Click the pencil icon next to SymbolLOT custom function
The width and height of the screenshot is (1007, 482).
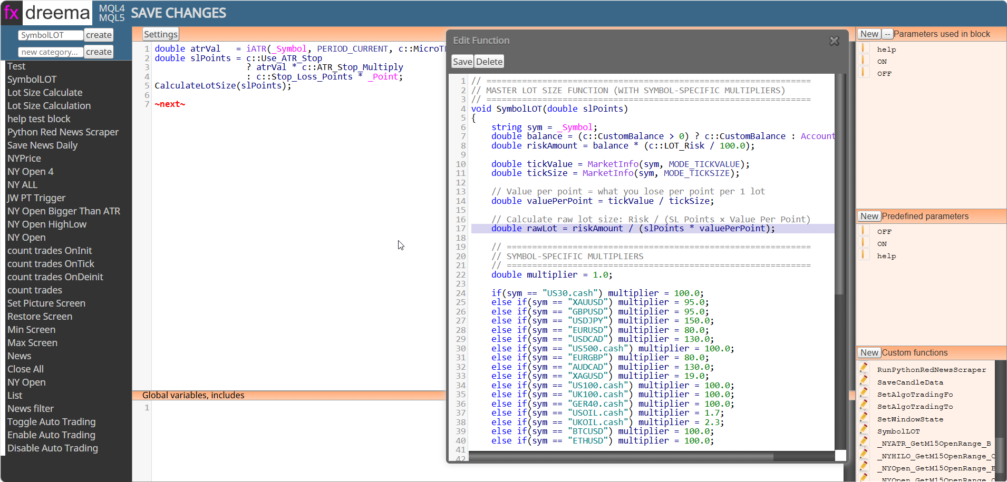[x=864, y=430]
